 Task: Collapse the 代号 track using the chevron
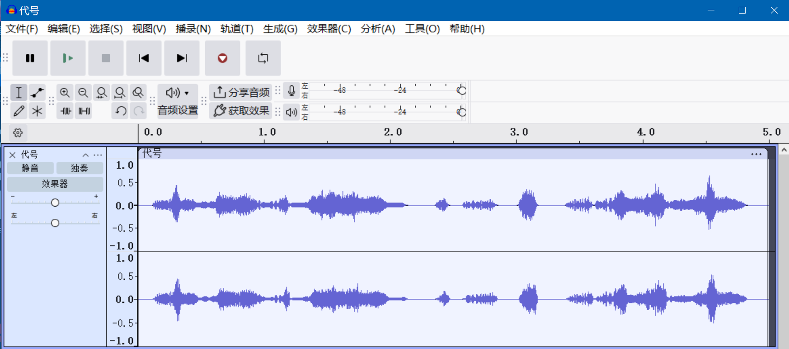click(85, 155)
